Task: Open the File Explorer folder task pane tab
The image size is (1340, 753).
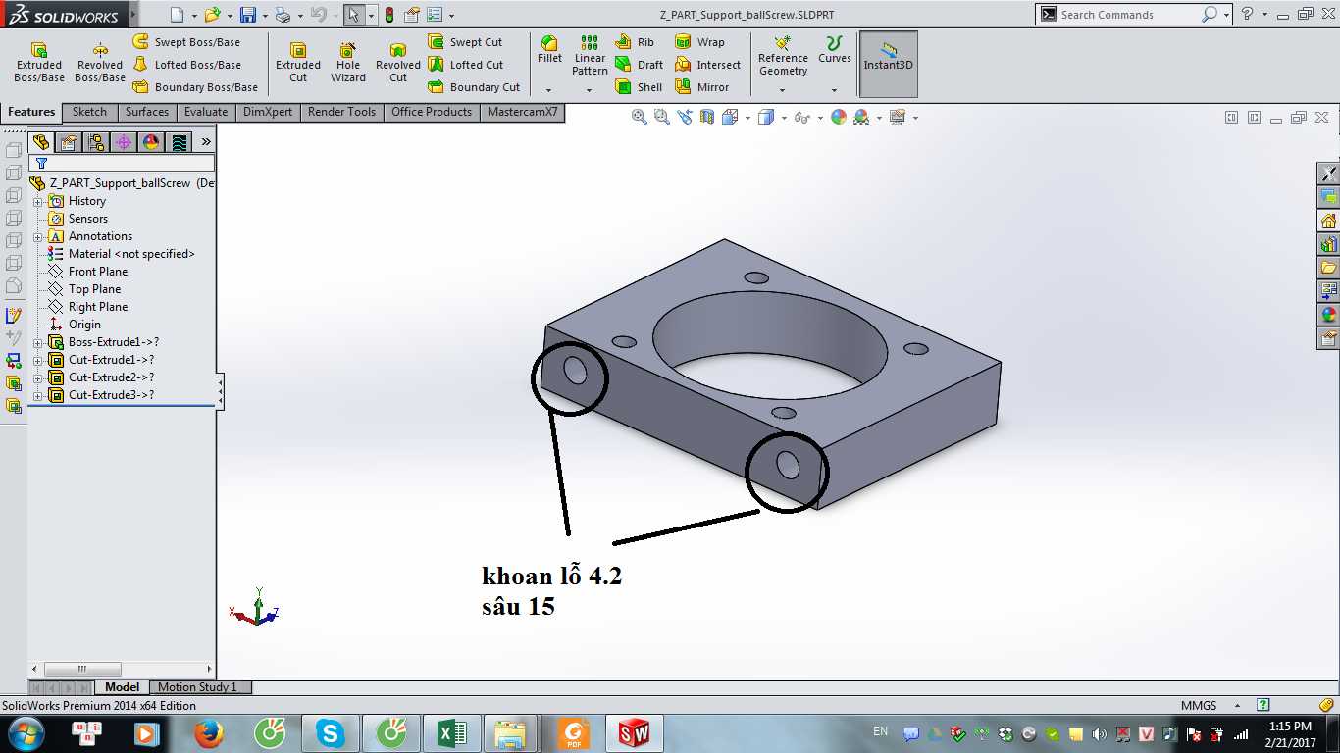Action: tap(1329, 268)
